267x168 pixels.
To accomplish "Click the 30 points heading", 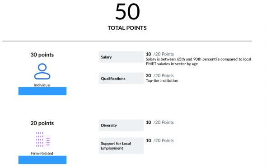I will pos(42,55).
